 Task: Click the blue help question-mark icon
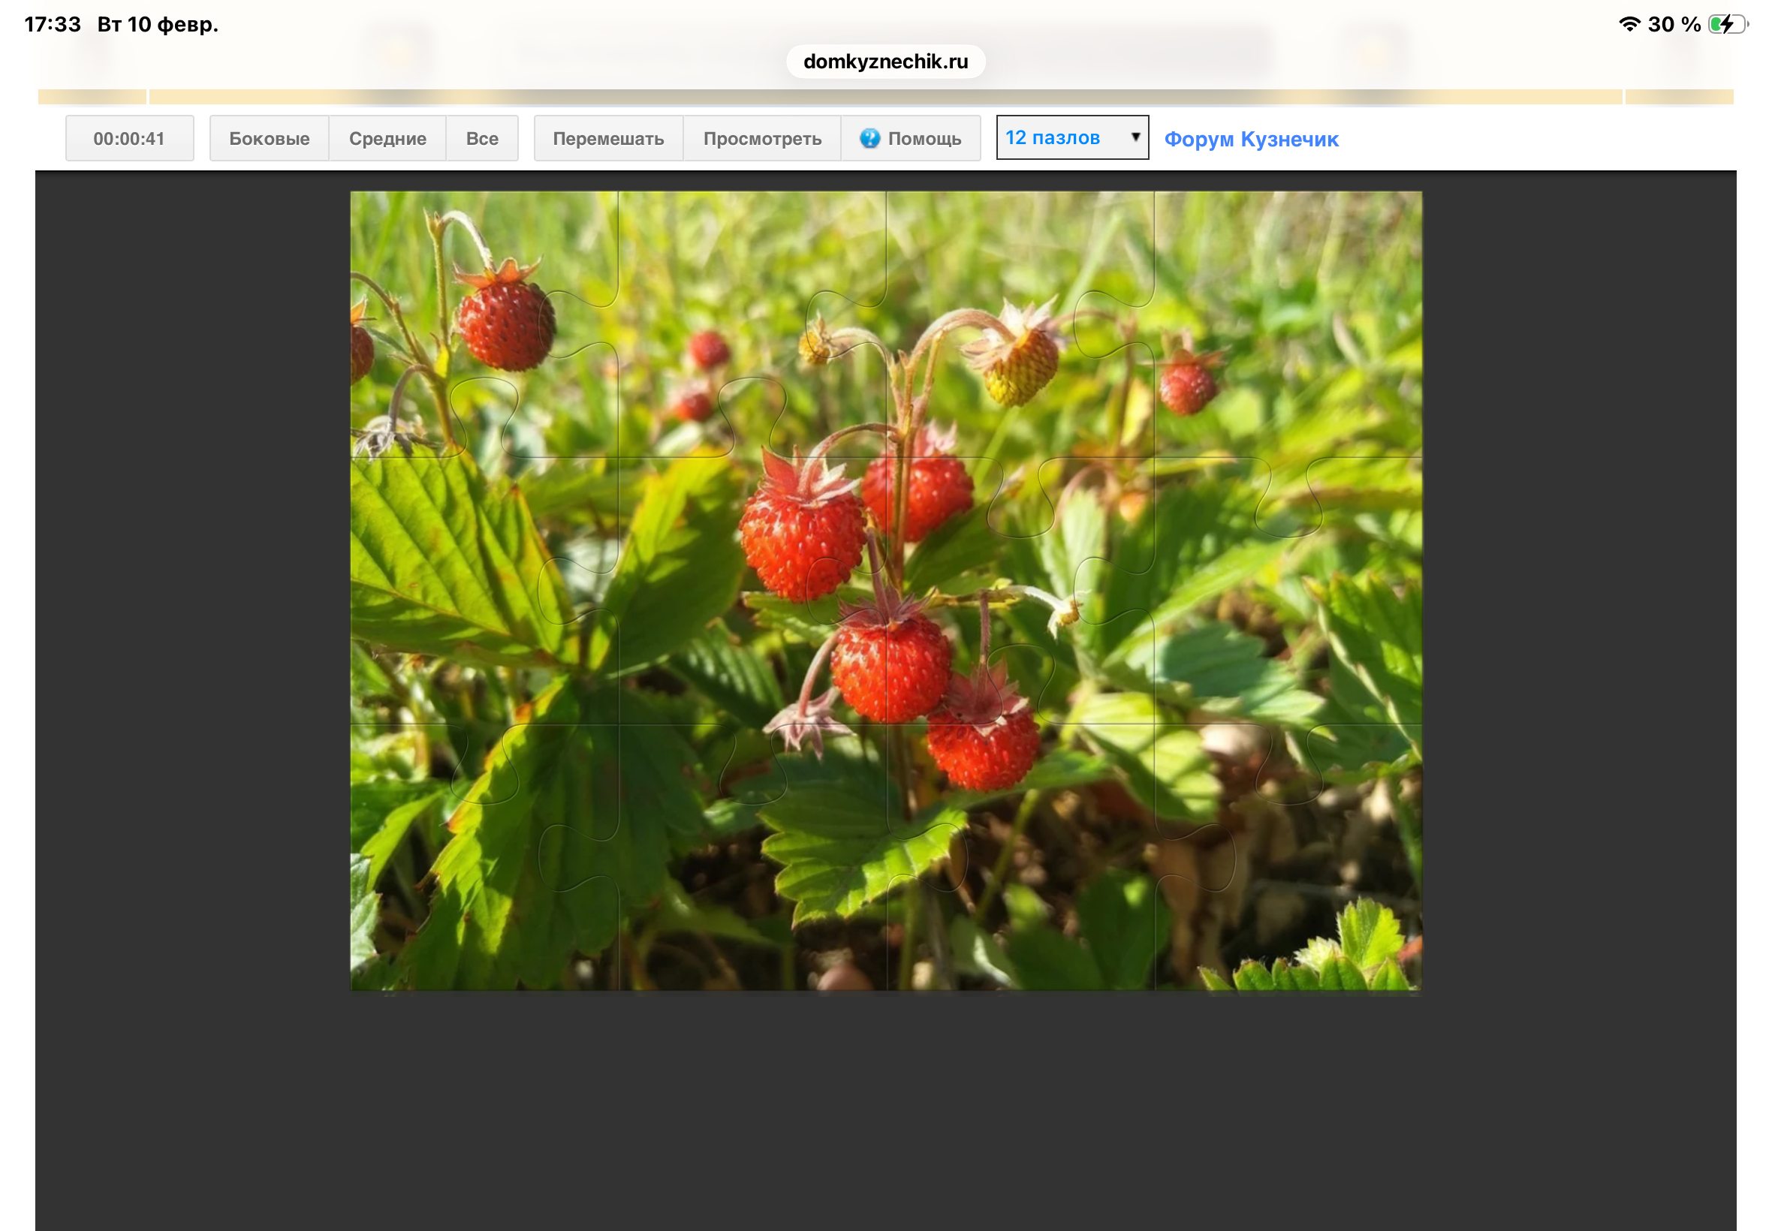869,138
